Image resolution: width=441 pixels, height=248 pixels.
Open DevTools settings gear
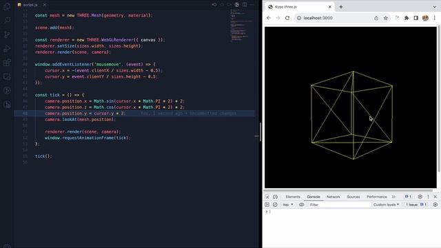coord(420,197)
